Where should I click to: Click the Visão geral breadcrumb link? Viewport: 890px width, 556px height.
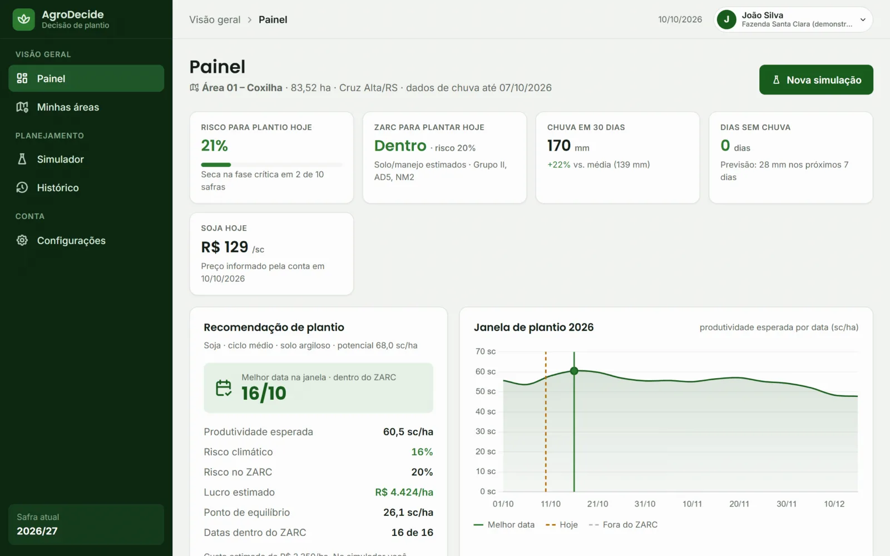click(x=215, y=19)
